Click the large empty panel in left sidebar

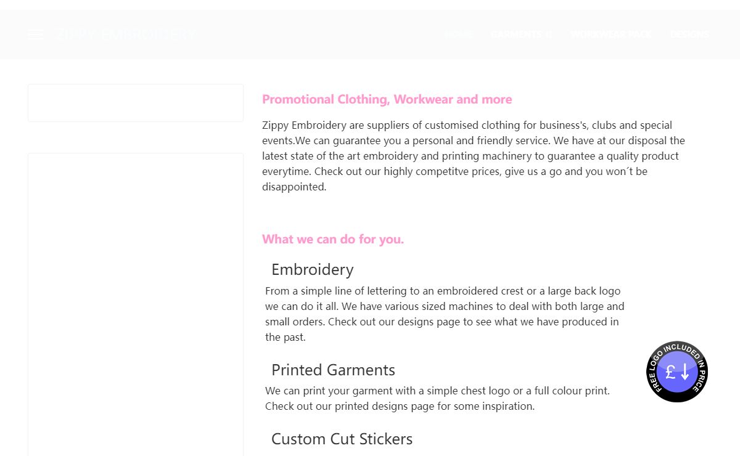click(136, 304)
